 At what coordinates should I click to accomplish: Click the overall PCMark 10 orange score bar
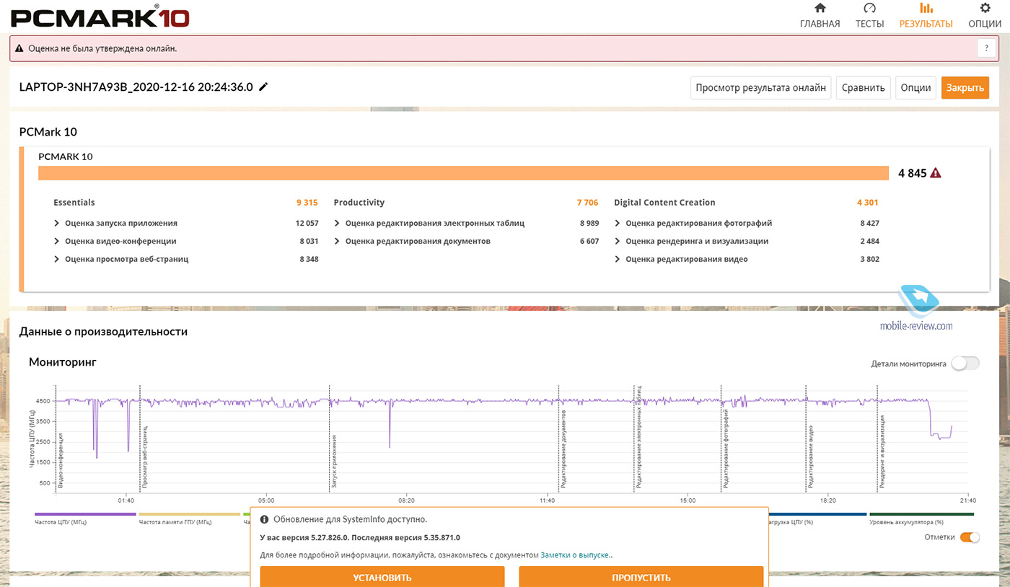point(463,173)
